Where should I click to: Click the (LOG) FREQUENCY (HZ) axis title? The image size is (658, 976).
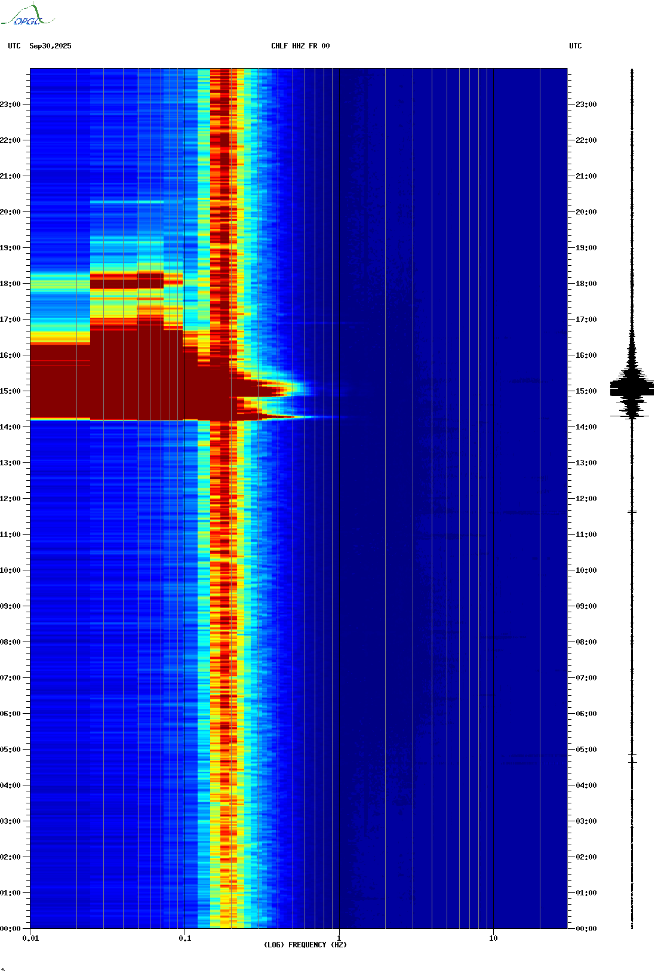(305, 945)
